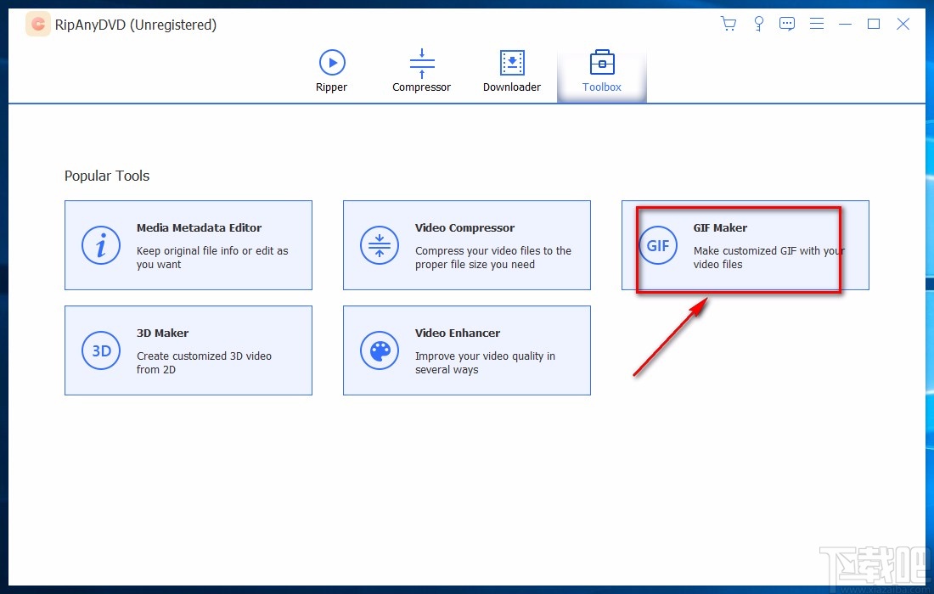The height and width of the screenshot is (594, 934).
Task: Click the Video Enhancer palette icon
Action: [x=380, y=350]
